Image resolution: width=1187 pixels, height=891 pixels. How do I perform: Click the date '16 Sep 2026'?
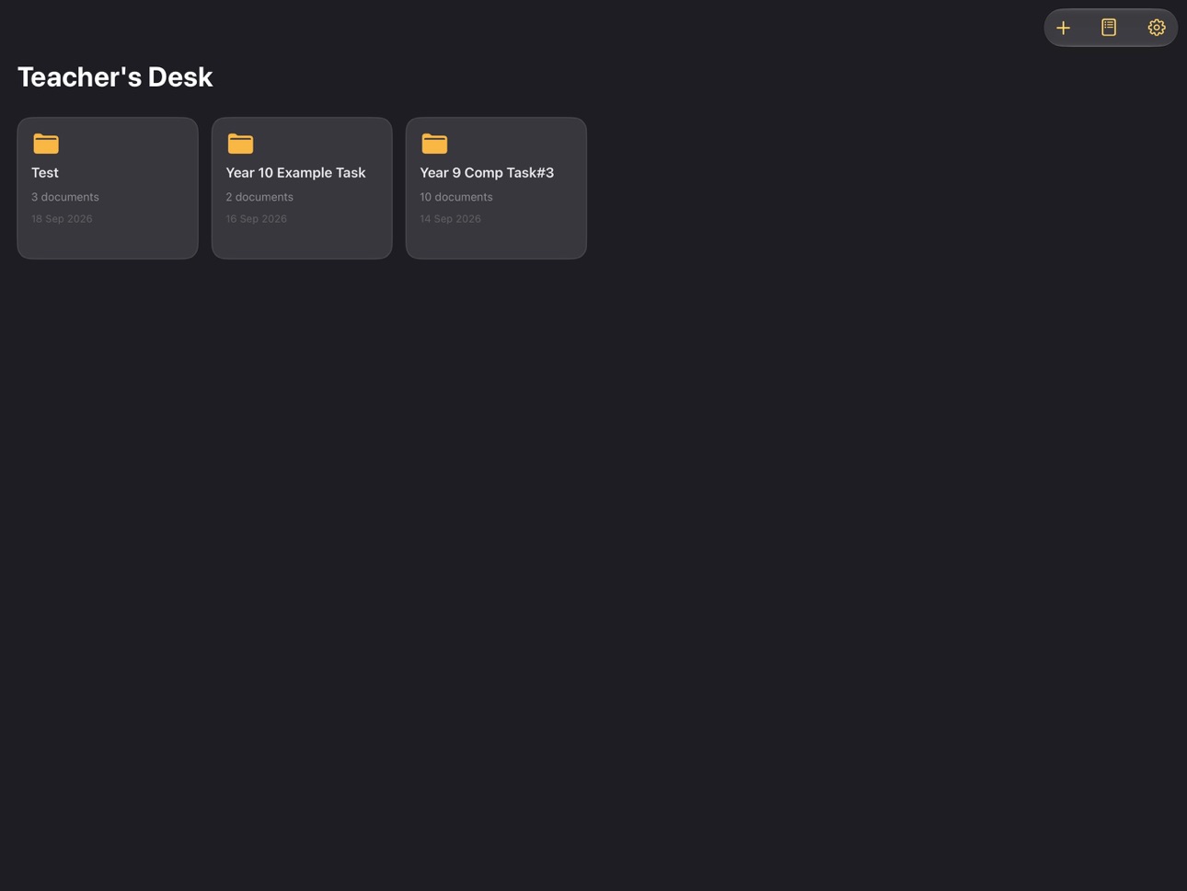(257, 219)
